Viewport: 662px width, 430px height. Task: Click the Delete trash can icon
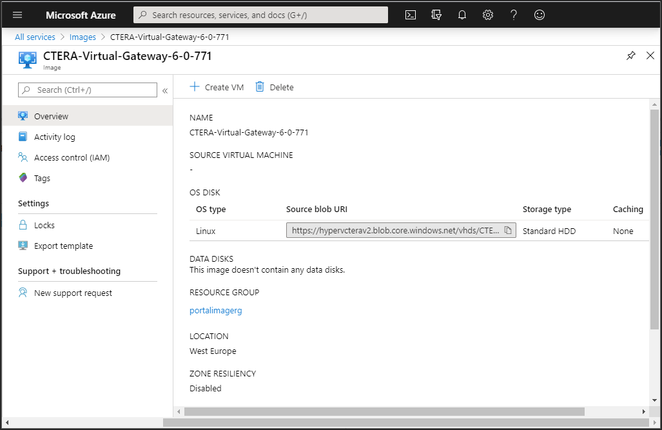pos(260,86)
